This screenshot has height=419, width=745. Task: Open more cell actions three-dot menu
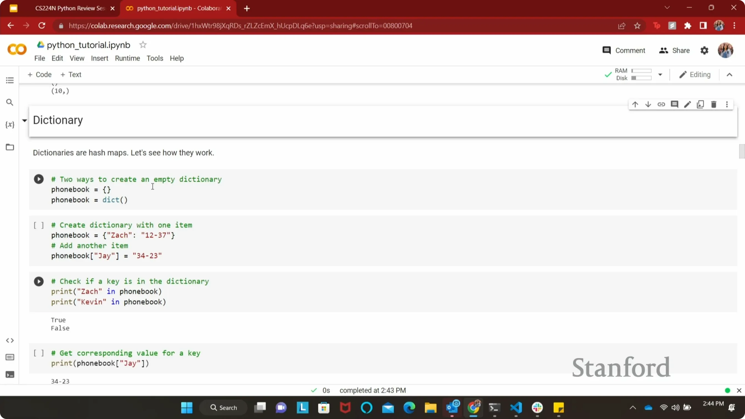click(x=727, y=104)
